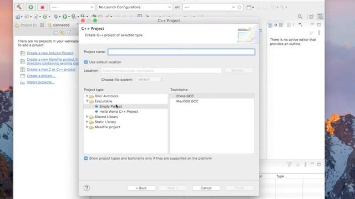The height and width of the screenshot is (199, 355).
Task: Click the help question mark button
Action: [87, 188]
